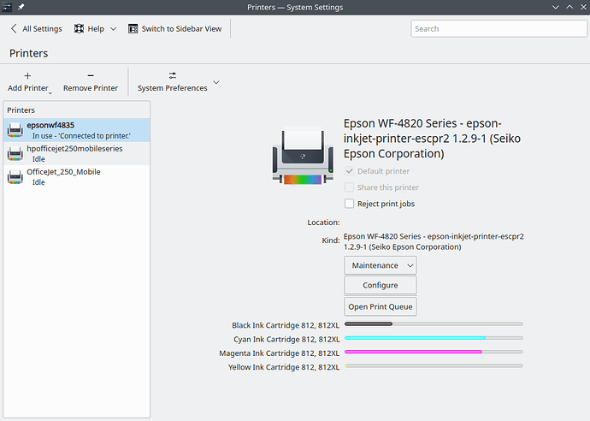Switch to Sidebar View
The height and width of the screenshot is (421, 590).
click(x=174, y=28)
